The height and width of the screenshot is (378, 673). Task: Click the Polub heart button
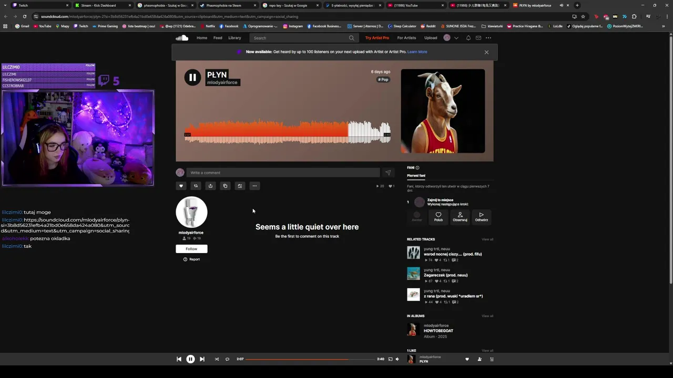pos(438,217)
